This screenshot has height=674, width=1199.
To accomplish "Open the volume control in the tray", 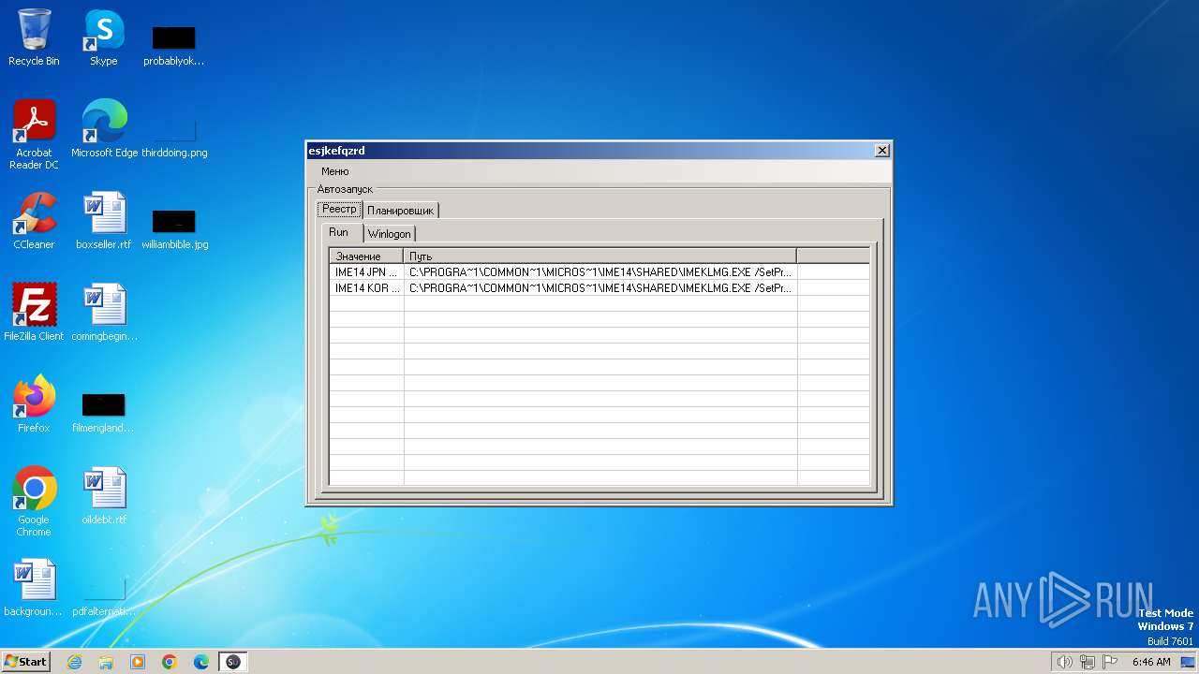I will [1064, 662].
